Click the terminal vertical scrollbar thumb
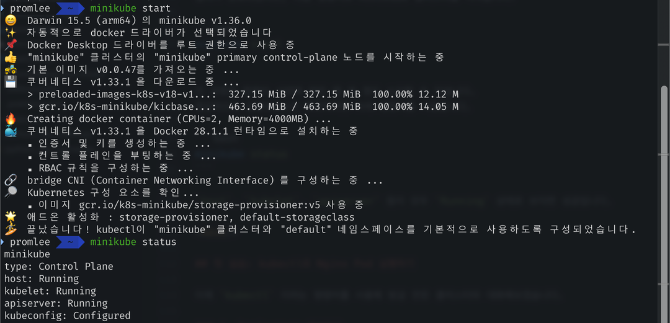Image resolution: width=670 pixels, height=323 pixels. (x=664, y=204)
